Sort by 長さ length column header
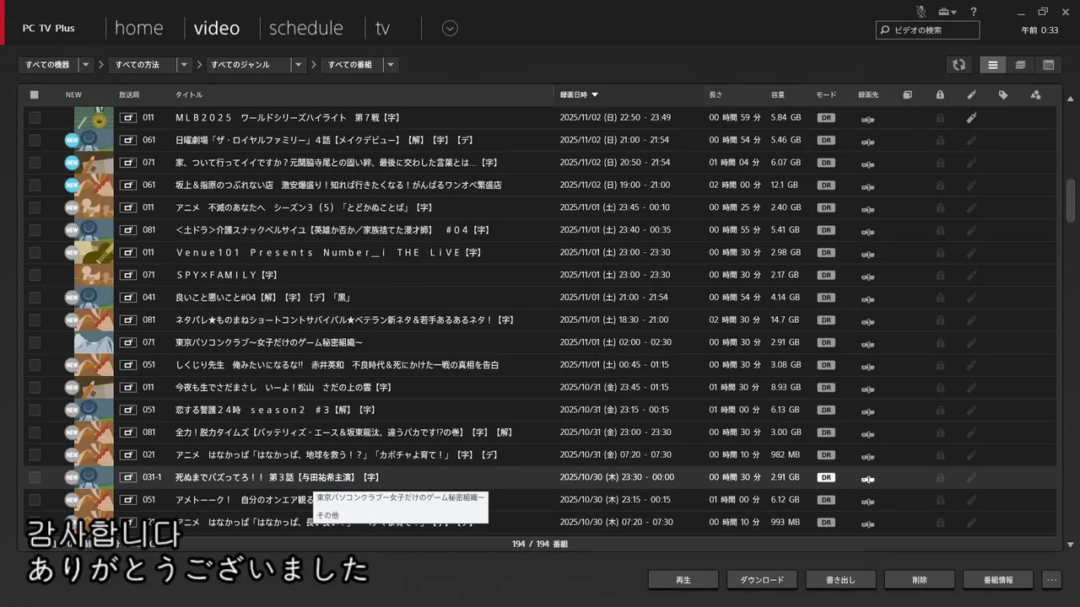The height and width of the screenshot is (607, 1080). [715, 94]
